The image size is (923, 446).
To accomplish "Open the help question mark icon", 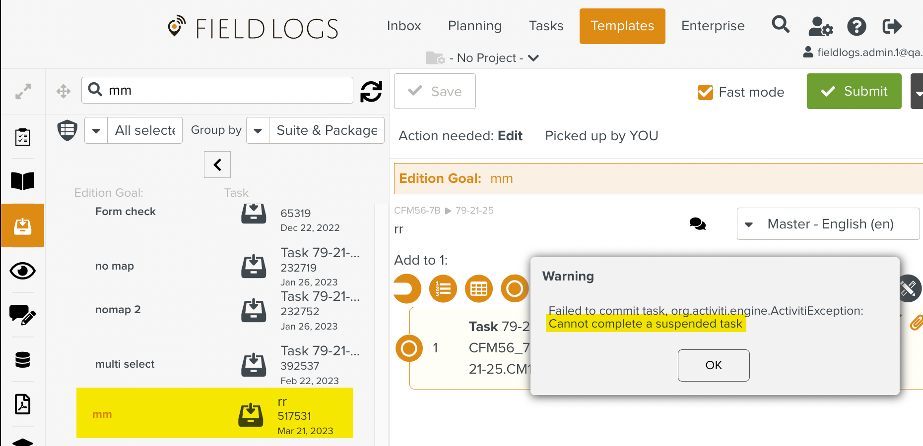I will [857, 26].
